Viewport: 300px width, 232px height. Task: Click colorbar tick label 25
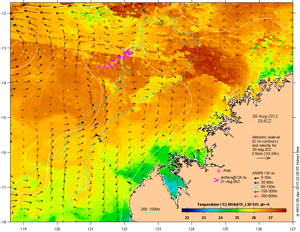click(x=237, y=218)
